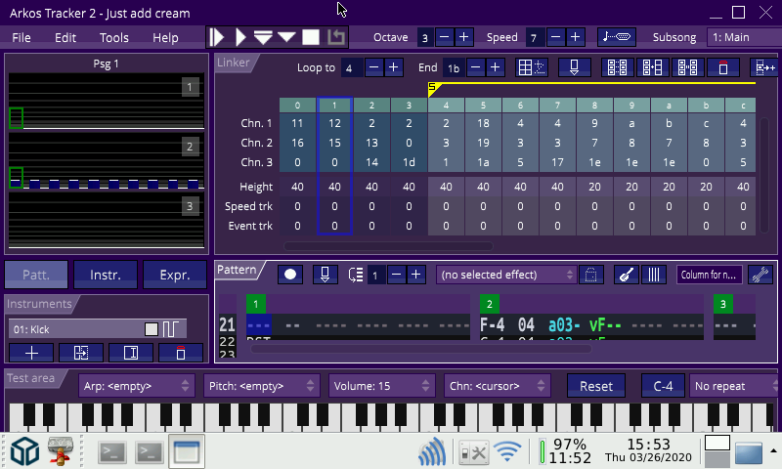Image resolution: width=782 pixels, height=469 pixels.
Task: Click the vertical bars icon in Pattern toolbar
Action: (654, 275)
